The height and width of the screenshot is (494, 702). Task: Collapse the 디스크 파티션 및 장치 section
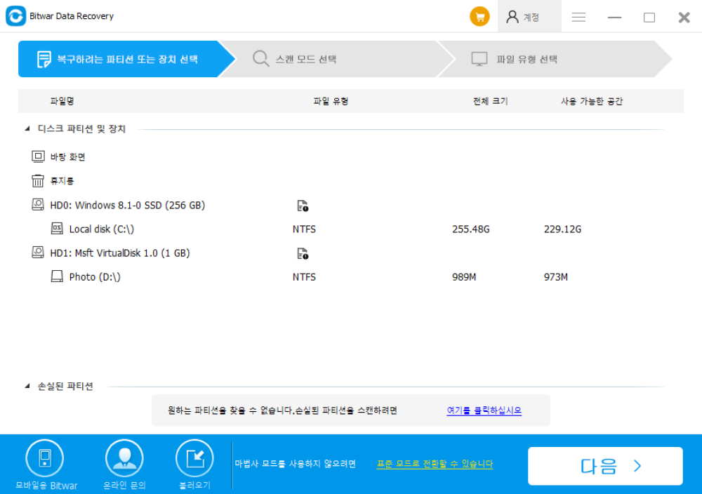(x=27, y=129)
